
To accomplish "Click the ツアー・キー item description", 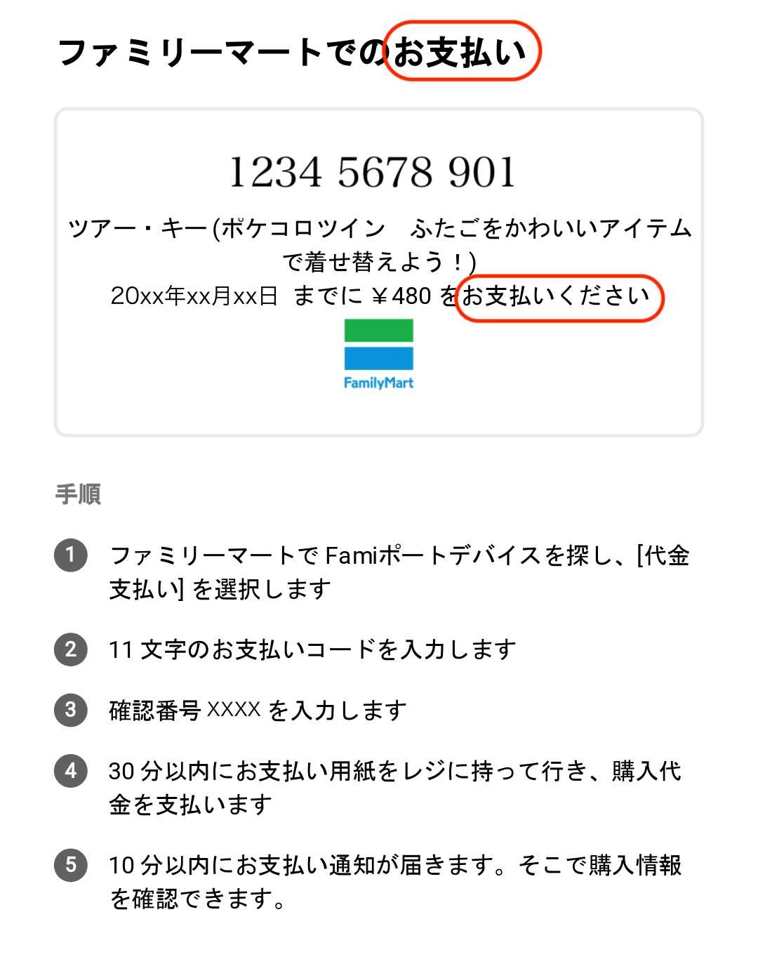I will click(x=380, y=245).
